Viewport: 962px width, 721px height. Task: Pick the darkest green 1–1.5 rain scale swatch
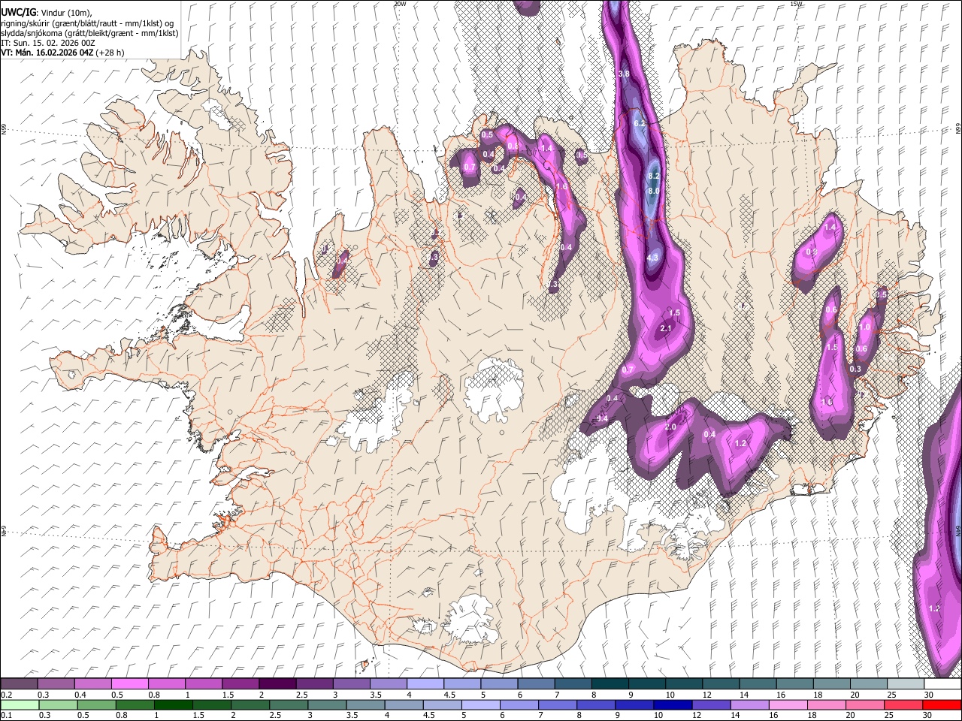pos(173,704)
